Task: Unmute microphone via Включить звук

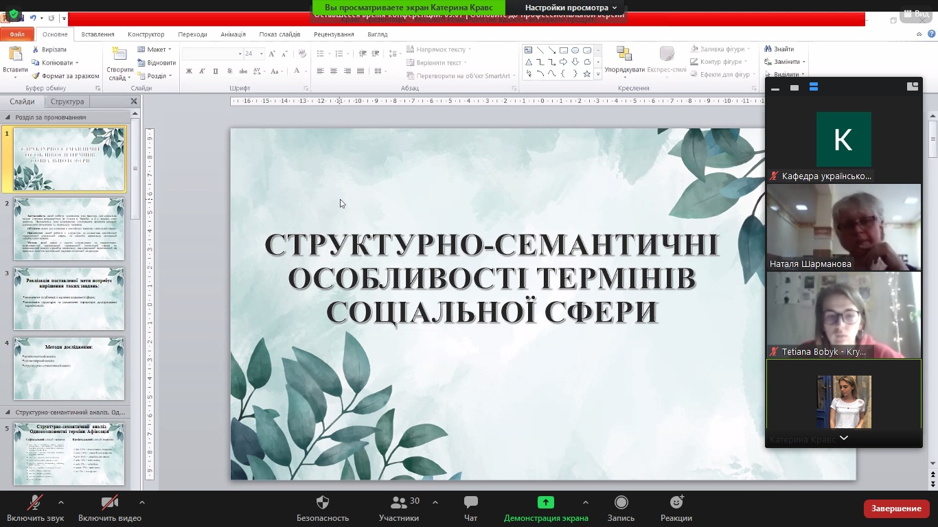Action: pyautogui.click(x=35, y=508)
